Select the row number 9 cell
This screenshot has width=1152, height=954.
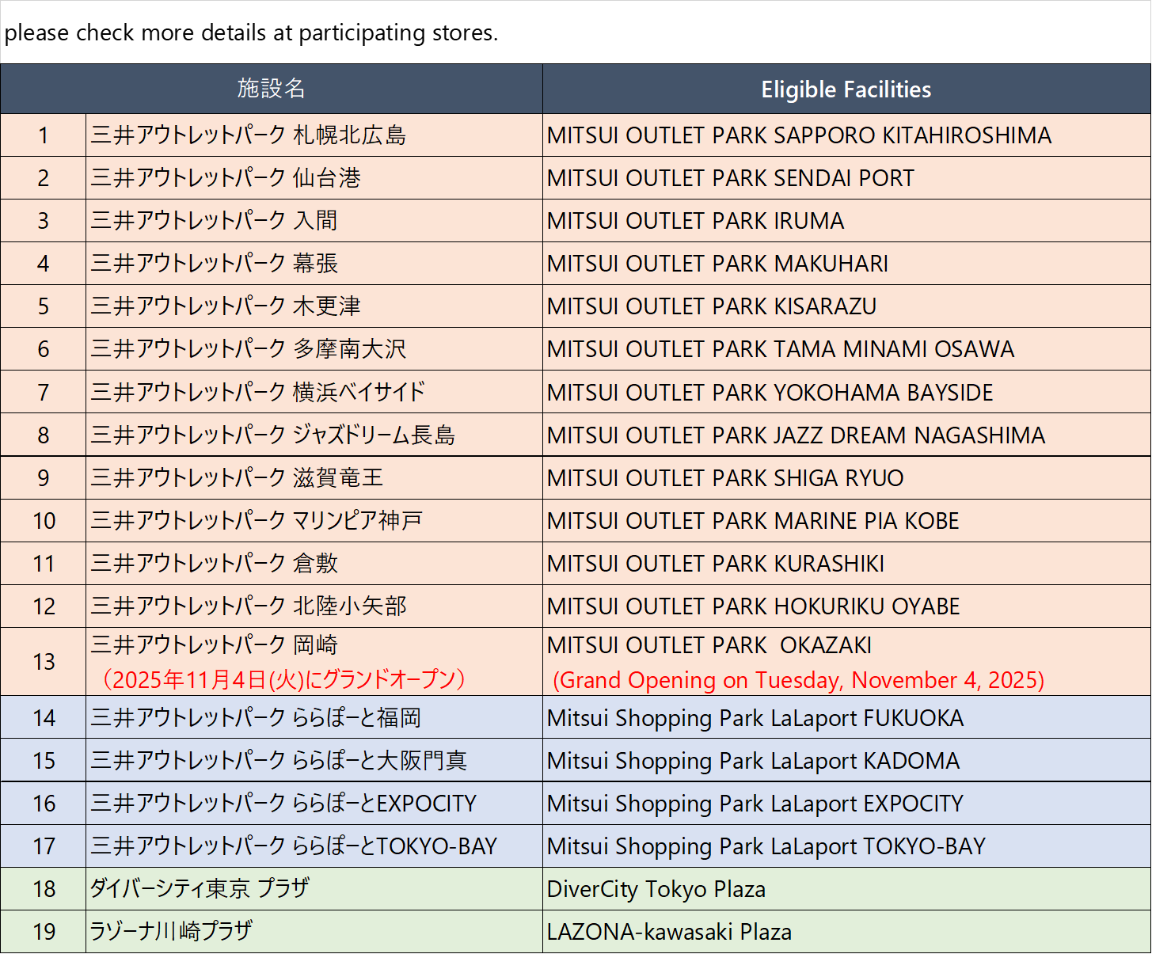44,478
